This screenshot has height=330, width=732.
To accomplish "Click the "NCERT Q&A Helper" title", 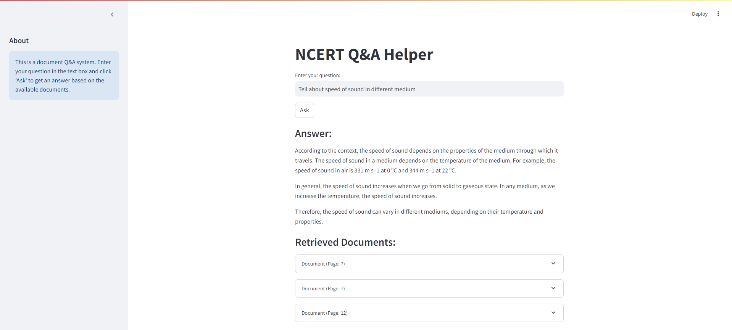I will pyautogui.click(x=364, y=55).
